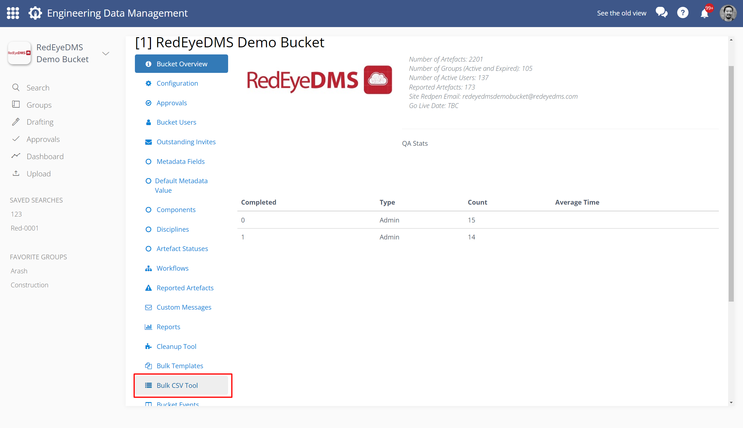Open notifications bell icon
The height and width of the screenshot is (428, 743).
click(x=704, y=13)
